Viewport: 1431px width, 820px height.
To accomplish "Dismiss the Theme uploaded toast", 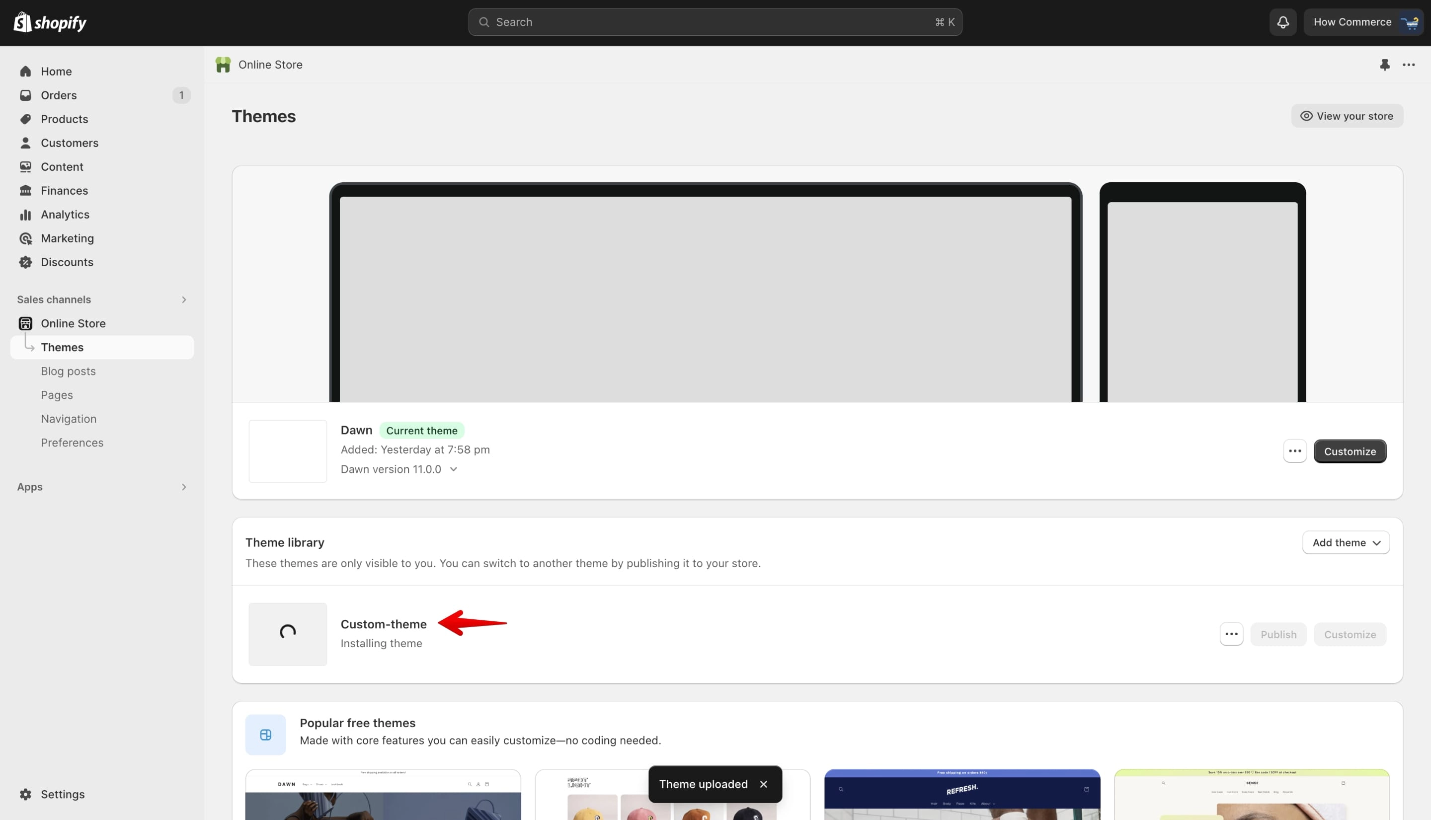I will pos(763,784).
